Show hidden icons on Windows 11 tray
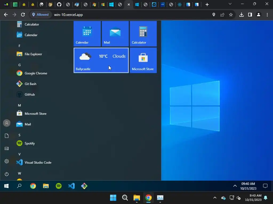 tap(215, 198)
